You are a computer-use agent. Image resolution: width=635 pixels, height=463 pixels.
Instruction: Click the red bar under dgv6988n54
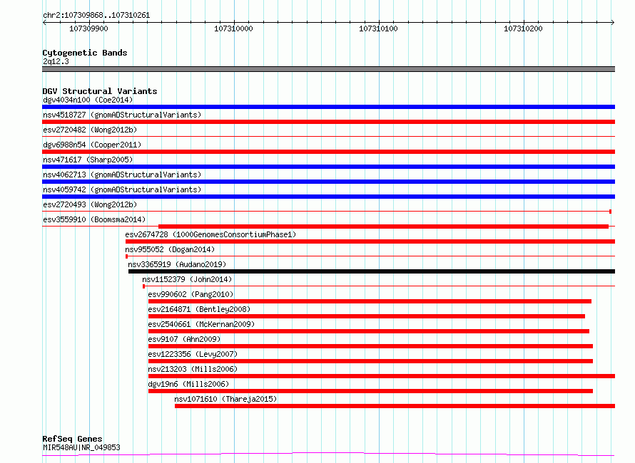coord(328,152)
